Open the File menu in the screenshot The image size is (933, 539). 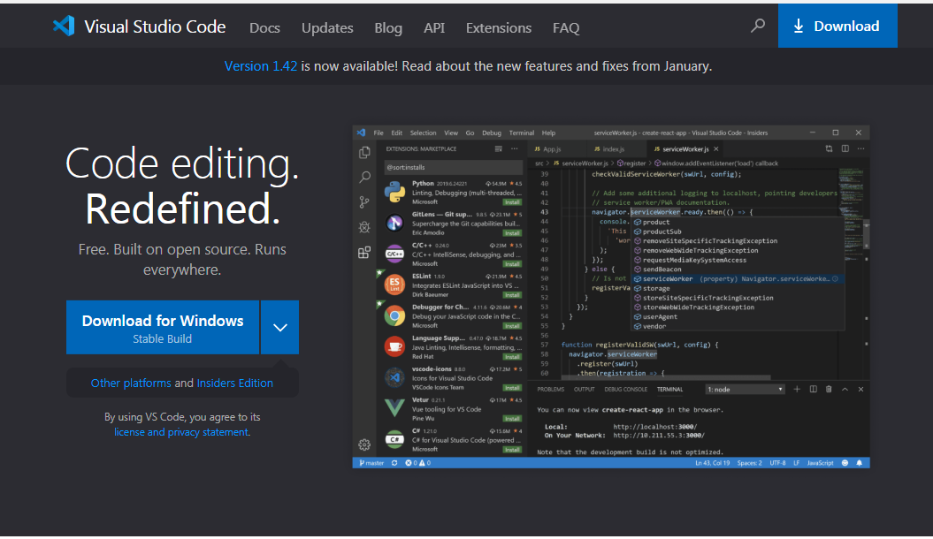tap(379, 133)
